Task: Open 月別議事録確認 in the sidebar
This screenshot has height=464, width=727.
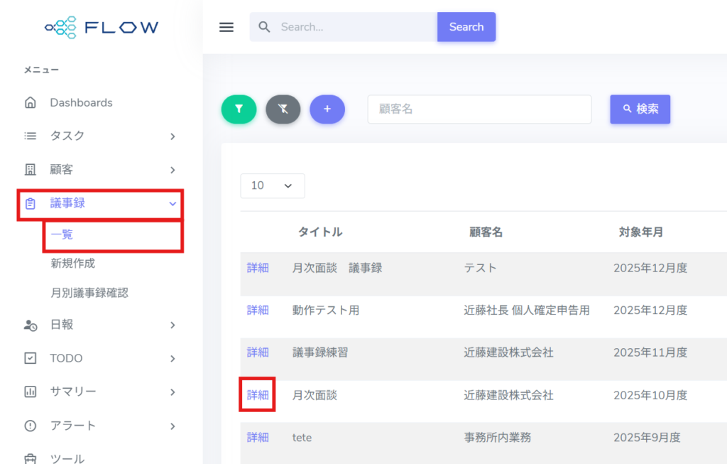Action: point(89,293)
